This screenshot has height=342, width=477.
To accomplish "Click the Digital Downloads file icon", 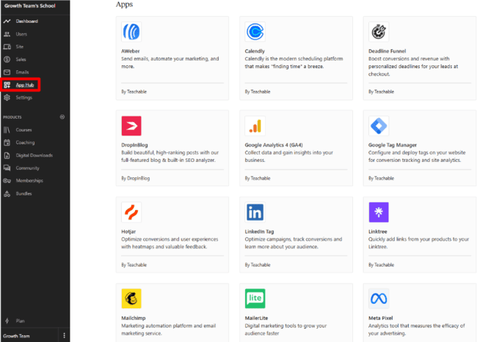I will click(7, 155).
